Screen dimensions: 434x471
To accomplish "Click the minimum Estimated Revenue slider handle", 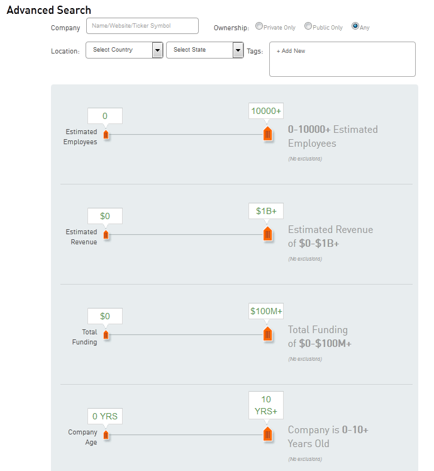I will (106, 235).
